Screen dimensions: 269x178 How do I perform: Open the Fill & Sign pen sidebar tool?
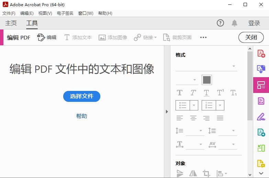[261, 117]
